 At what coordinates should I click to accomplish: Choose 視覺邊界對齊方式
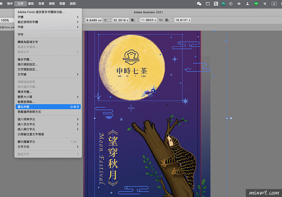[x=48, y=112]
